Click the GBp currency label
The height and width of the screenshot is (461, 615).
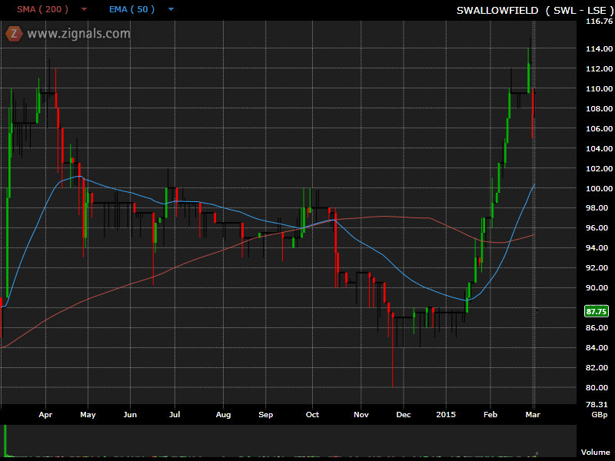(598, 414)
